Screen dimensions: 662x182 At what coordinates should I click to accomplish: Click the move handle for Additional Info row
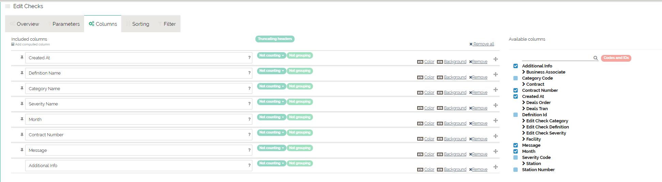point(495,167)
